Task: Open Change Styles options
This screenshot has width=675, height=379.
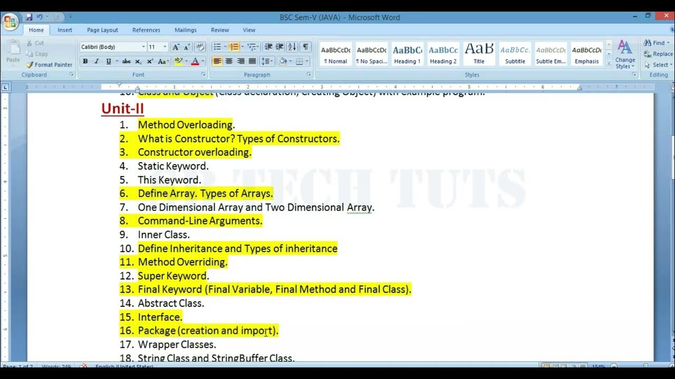Action: coord(625,54)
